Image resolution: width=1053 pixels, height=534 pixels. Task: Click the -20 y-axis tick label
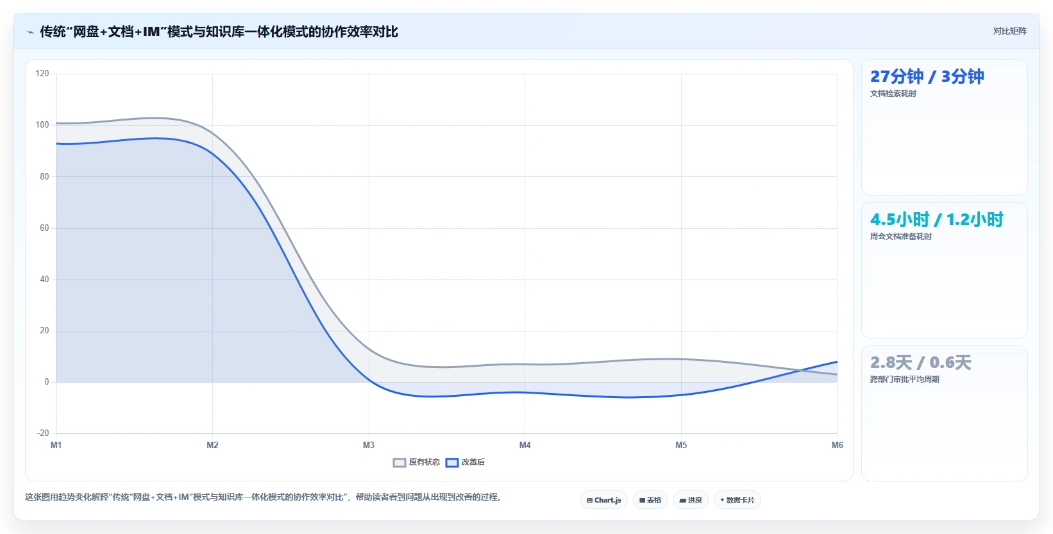pyautogui.click(x=43, y=433)
